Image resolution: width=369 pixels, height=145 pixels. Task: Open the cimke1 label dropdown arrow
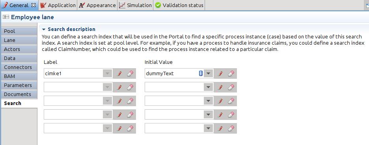pos(107,74)
